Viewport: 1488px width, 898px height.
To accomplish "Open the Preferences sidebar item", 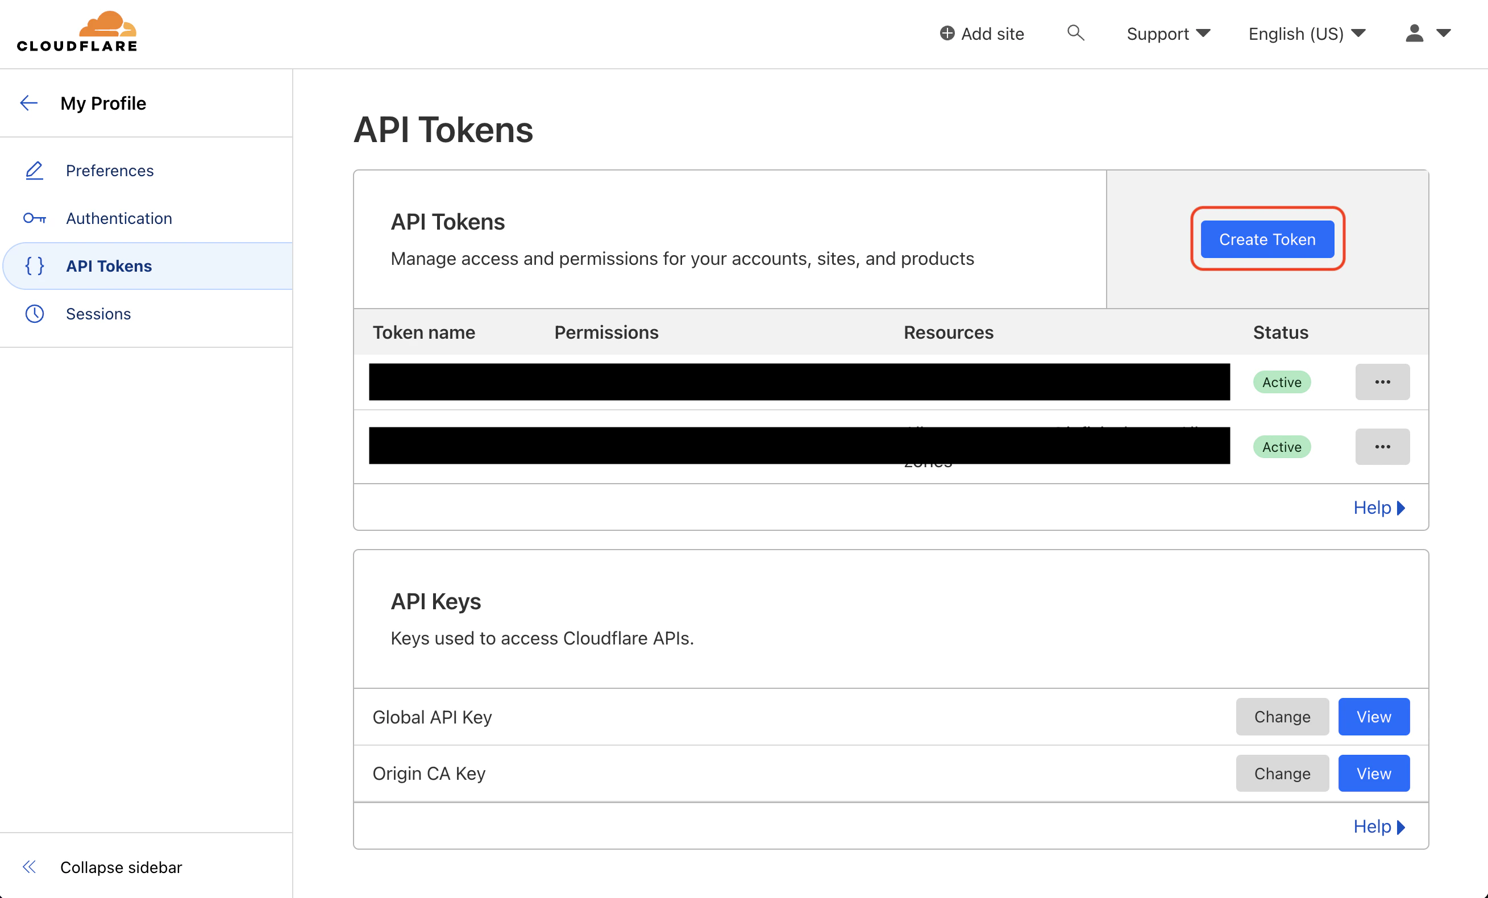I will [x=147, y=171].
